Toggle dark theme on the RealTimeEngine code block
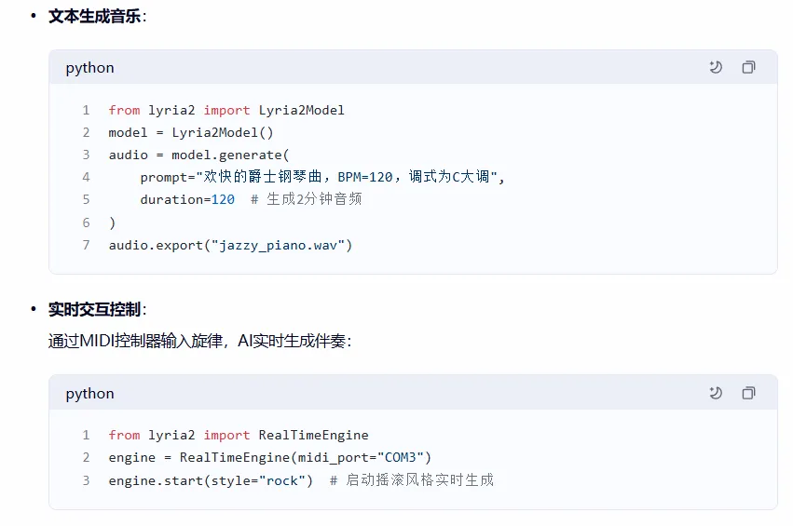The width and height of the screenshot is (793, 526). pos(716,394)
